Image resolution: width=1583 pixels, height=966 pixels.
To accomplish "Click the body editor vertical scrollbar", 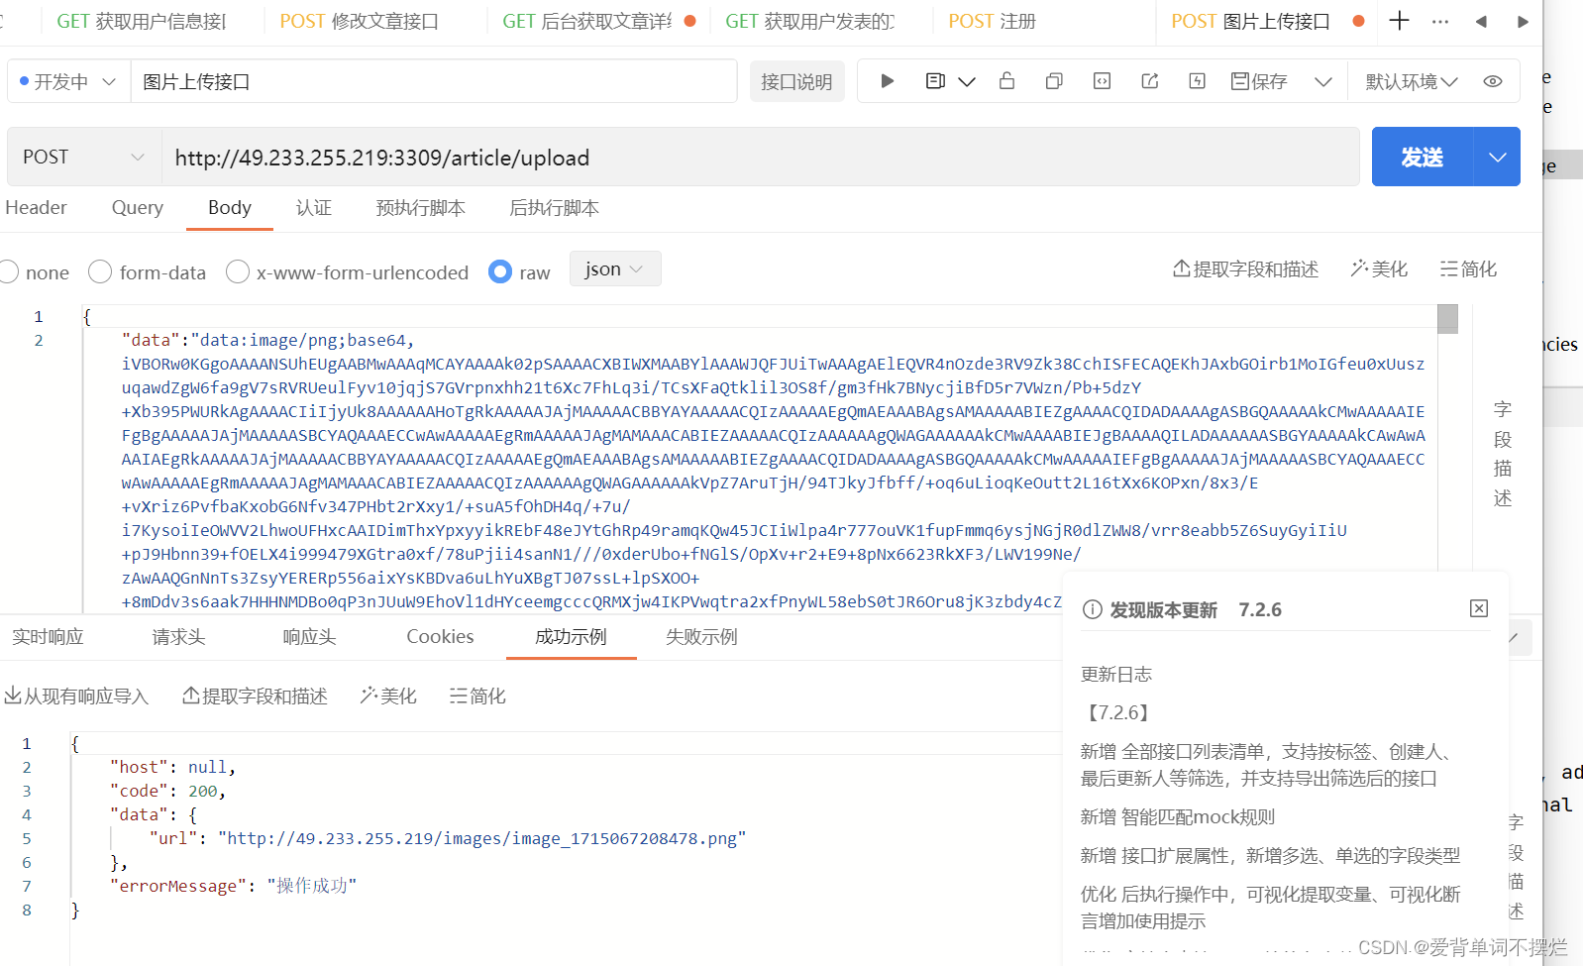I will pyautogui.click(x=1447, y=318).
